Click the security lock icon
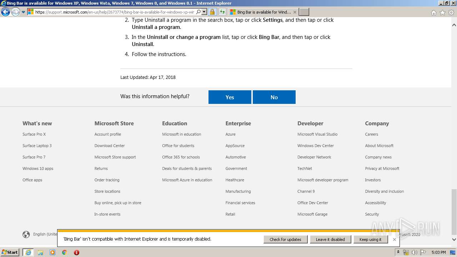Screen dimensions: 457x257 coord(212,12)
